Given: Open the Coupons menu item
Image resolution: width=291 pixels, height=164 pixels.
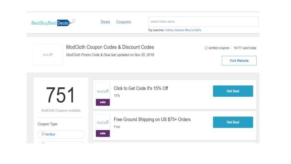Looking at the screenshot, I should [123, 22].
